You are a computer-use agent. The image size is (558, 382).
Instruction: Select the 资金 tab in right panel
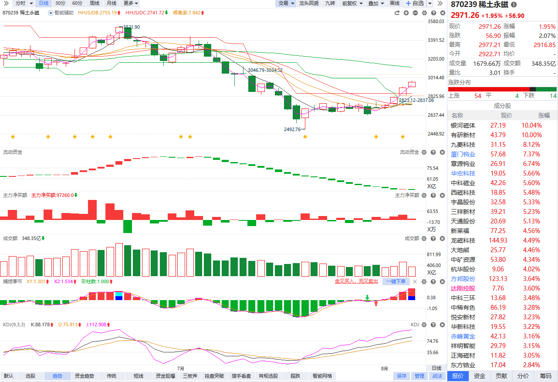coord(480,376)
